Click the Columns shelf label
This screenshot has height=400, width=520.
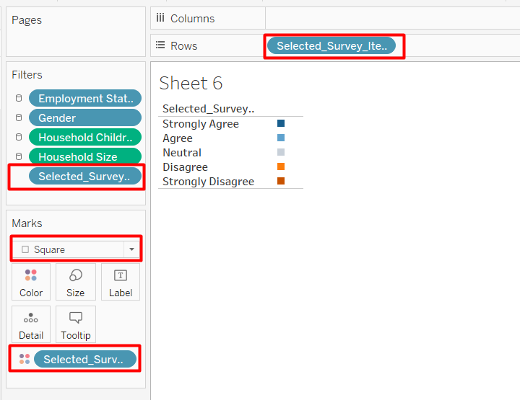(x=192, y=19)
